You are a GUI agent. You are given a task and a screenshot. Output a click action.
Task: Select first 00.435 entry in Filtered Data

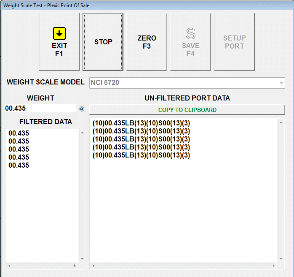(x=19, y=133)
